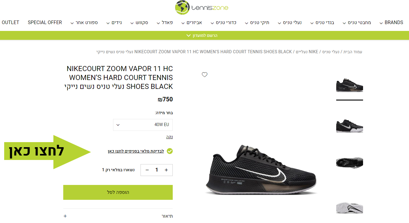This screenshot has width=409, height=223.
Task: Open the size dropdown showing 40W EU
Action: 143,125
